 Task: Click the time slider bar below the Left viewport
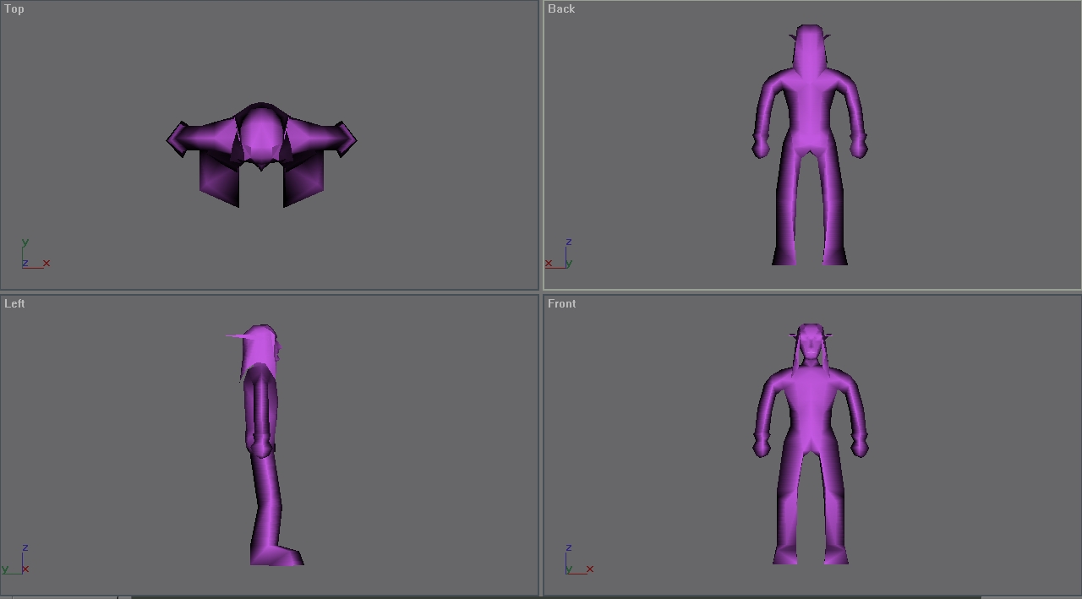[65, 597]
